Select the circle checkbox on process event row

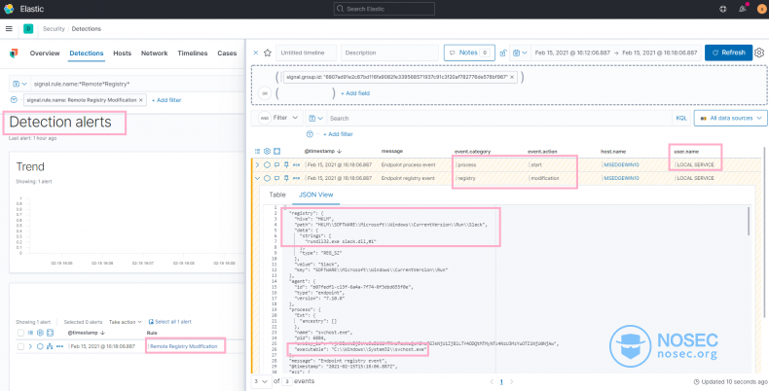point(268,164)
